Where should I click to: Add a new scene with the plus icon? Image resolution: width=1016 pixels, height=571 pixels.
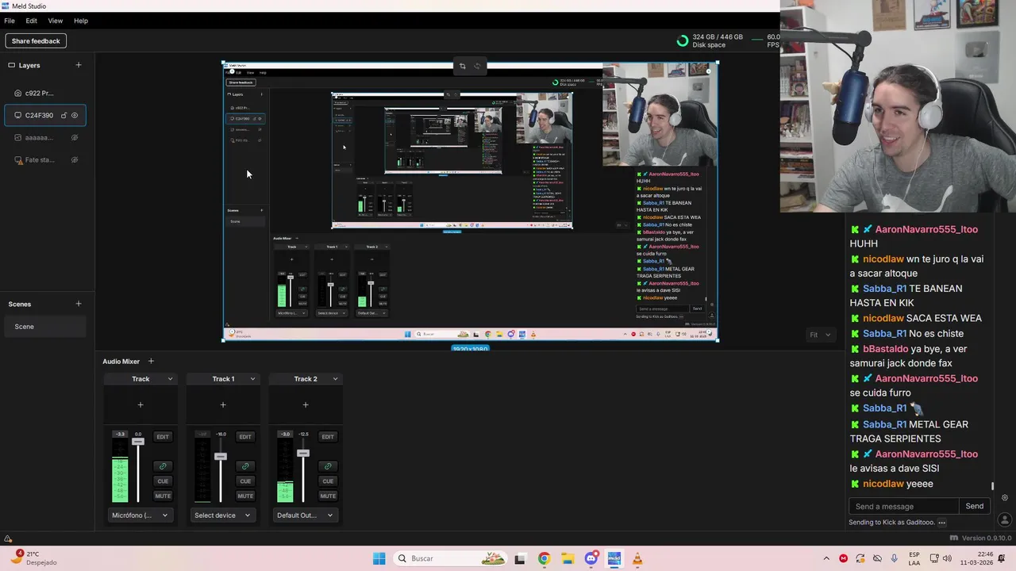[78, 304]
